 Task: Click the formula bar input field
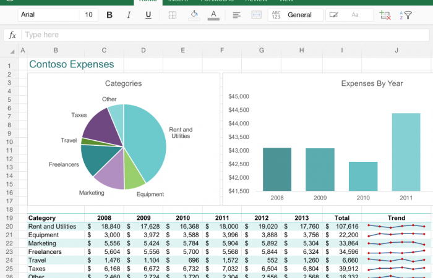[x=223, y=35]
